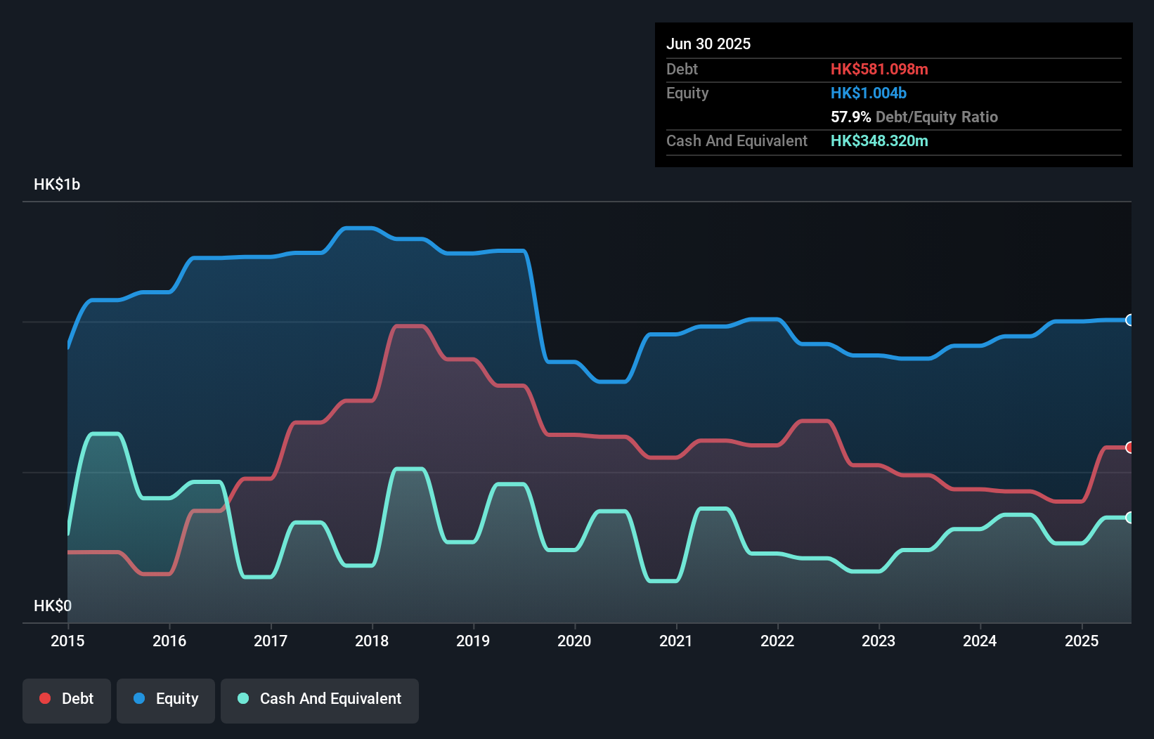The width and height of the screenshot is (1154, 739).
Task: Select the 2025 x-axis year label
Action: (x=1082, y=641)
